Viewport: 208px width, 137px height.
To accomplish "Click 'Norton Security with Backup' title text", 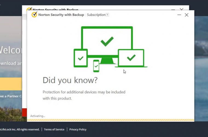I will tap(61, 15).
